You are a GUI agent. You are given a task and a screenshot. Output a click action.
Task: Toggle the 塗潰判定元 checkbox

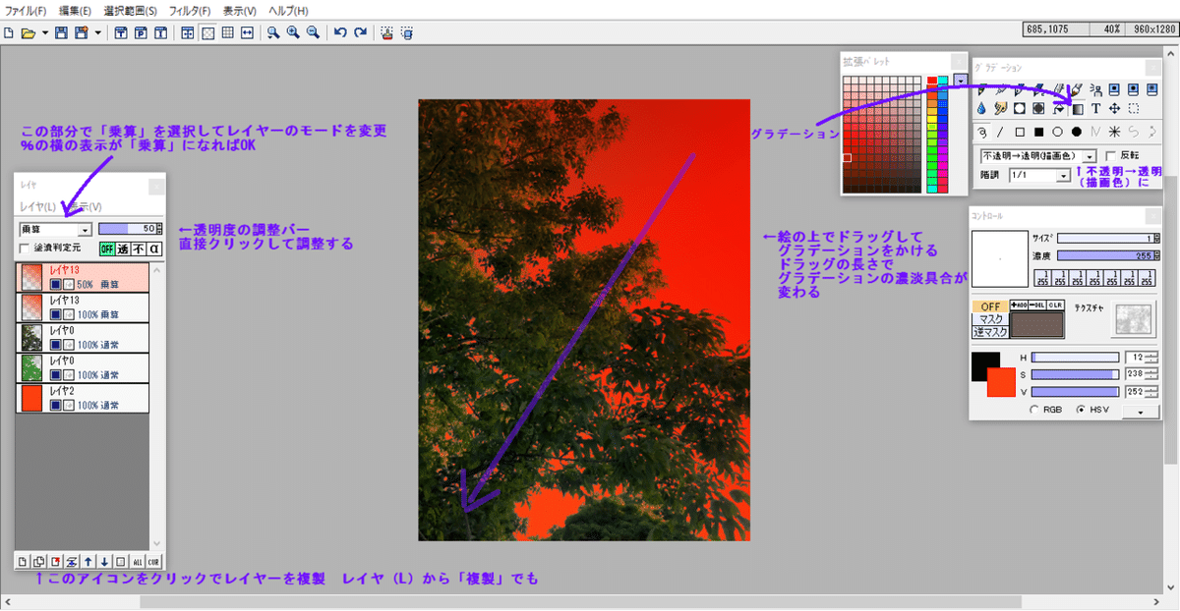tap(25, 248)
